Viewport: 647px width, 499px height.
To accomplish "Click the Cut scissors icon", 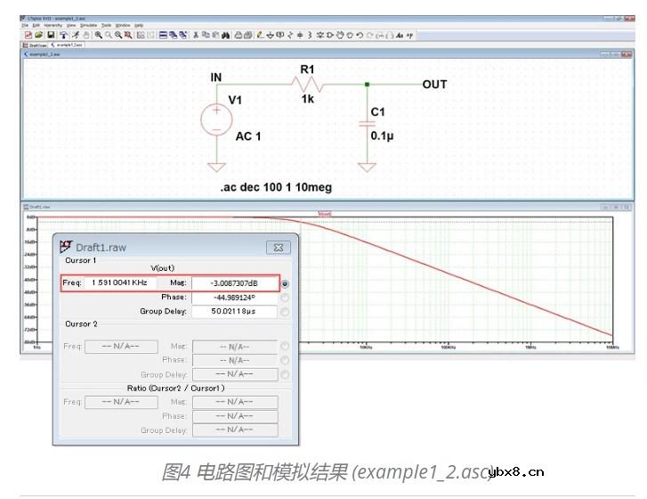I will pos(196,36).
